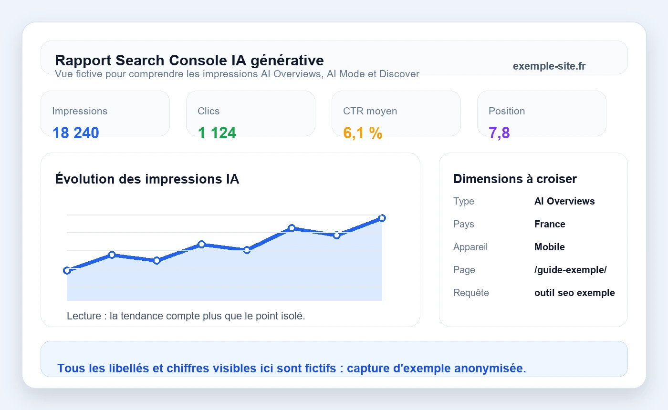Select the 6,1 % CTR value
The image size is (668, 410).
pos(363,133)
